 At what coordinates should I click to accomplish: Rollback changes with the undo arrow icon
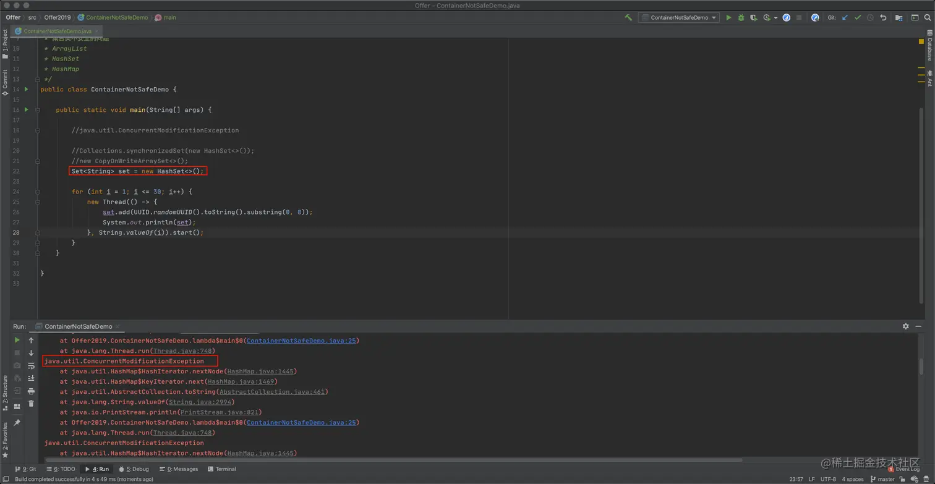883,18
